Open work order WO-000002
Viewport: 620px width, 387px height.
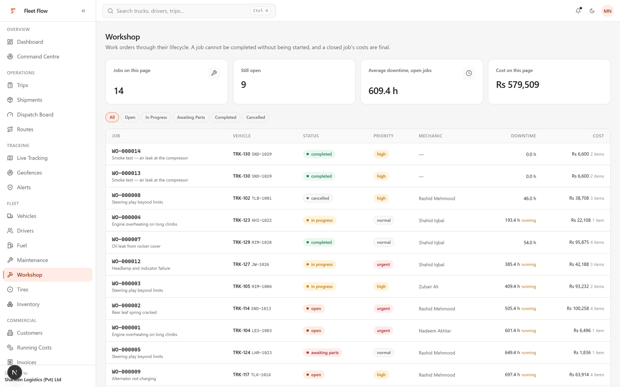126,306
